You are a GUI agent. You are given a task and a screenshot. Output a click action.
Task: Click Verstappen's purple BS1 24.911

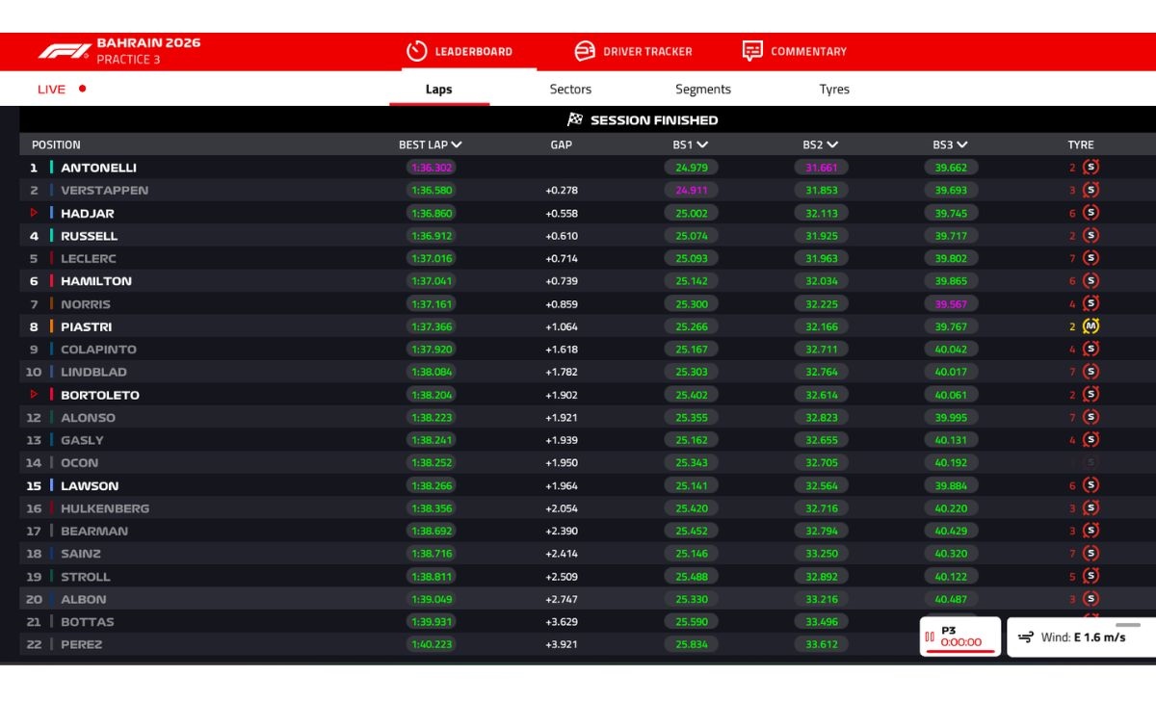(691, 191)
